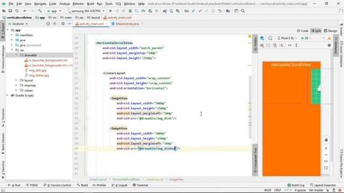This screenshot has width=344, height=193.
Task: Open project panel settings gear
Action: pyautogui.click(x=63, y=24)
